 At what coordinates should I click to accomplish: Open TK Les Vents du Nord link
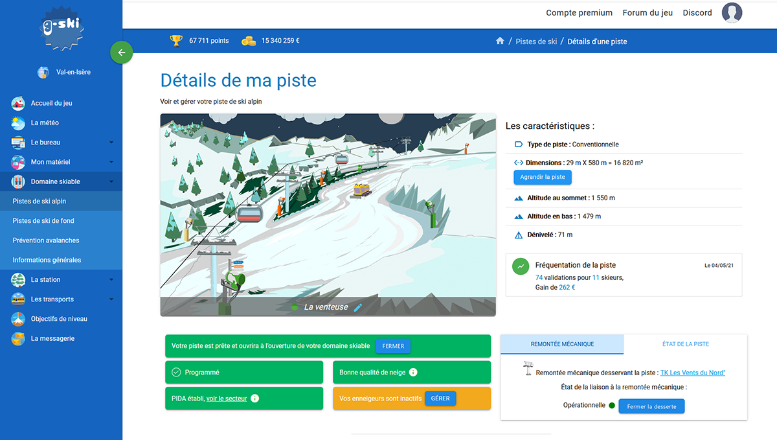[693, 373]
